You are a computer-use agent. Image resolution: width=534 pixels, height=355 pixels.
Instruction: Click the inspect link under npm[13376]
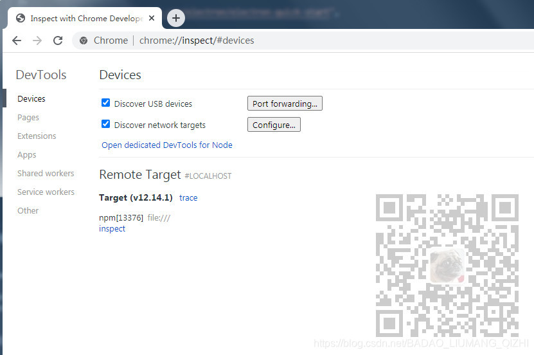112,228
